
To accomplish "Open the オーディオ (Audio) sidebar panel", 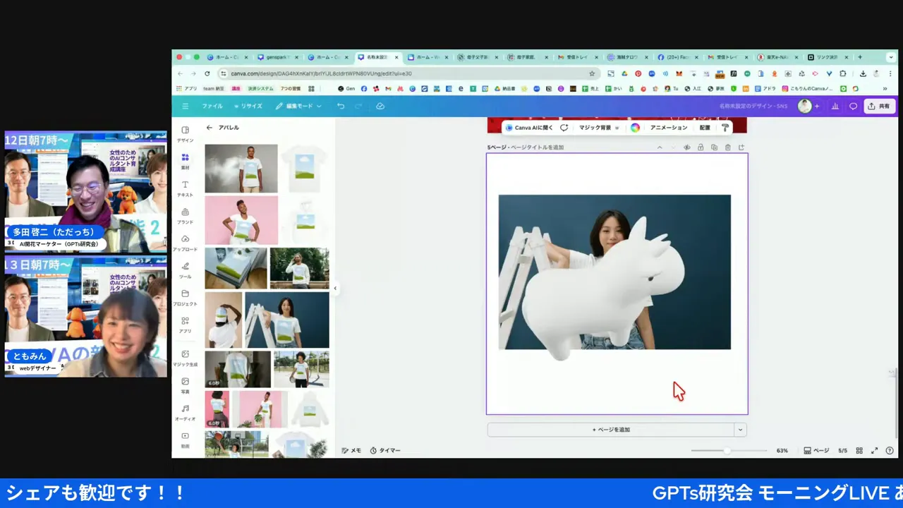I will point(185,412).
